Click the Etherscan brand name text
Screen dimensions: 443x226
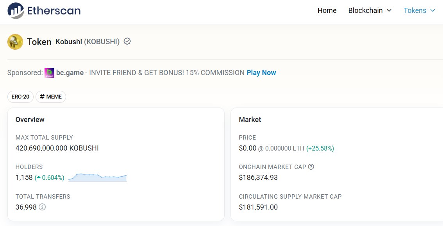coord(54,11)
